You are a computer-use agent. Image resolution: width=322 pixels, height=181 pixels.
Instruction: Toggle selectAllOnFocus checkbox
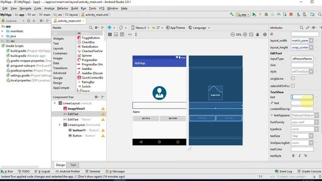(x=293, y=86)
